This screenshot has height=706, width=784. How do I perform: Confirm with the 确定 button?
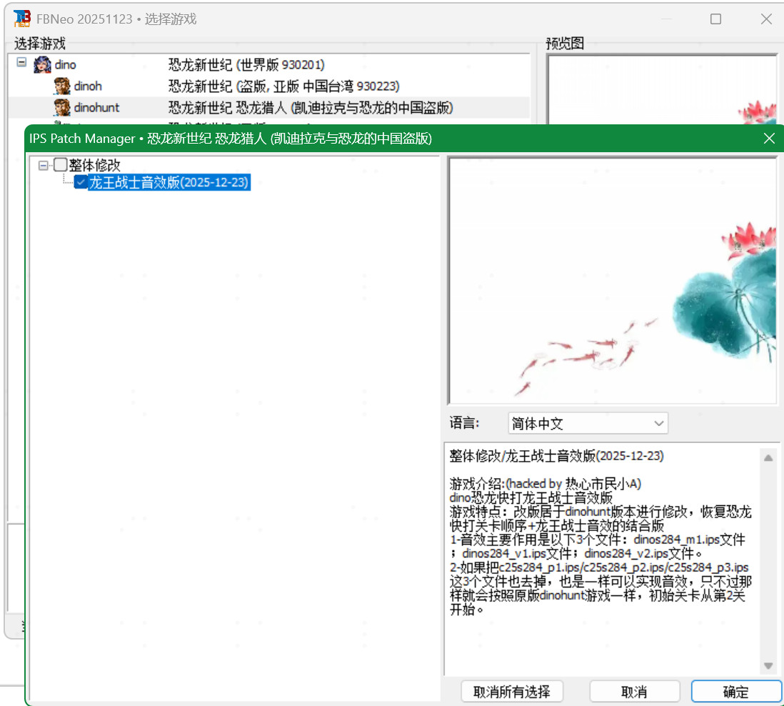click(735, 692)
